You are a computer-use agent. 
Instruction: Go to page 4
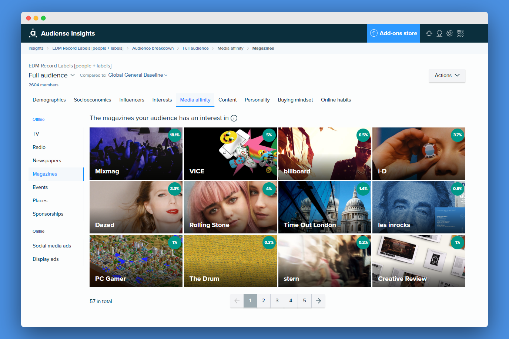click(291, 301)
